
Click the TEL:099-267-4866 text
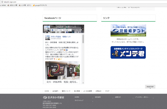pyautogui.click(x=49, y=105)
